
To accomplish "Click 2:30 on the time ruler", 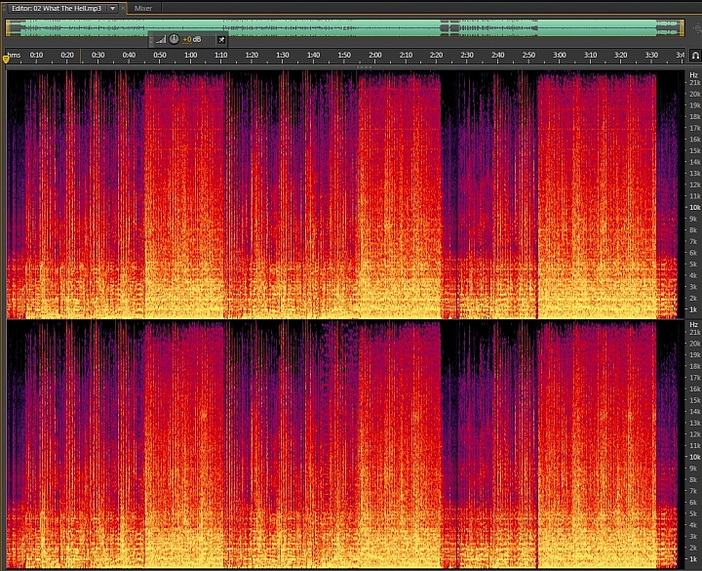I will [467, 55].
